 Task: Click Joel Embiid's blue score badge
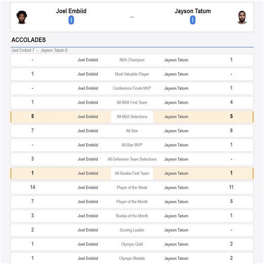coord(71,20)
